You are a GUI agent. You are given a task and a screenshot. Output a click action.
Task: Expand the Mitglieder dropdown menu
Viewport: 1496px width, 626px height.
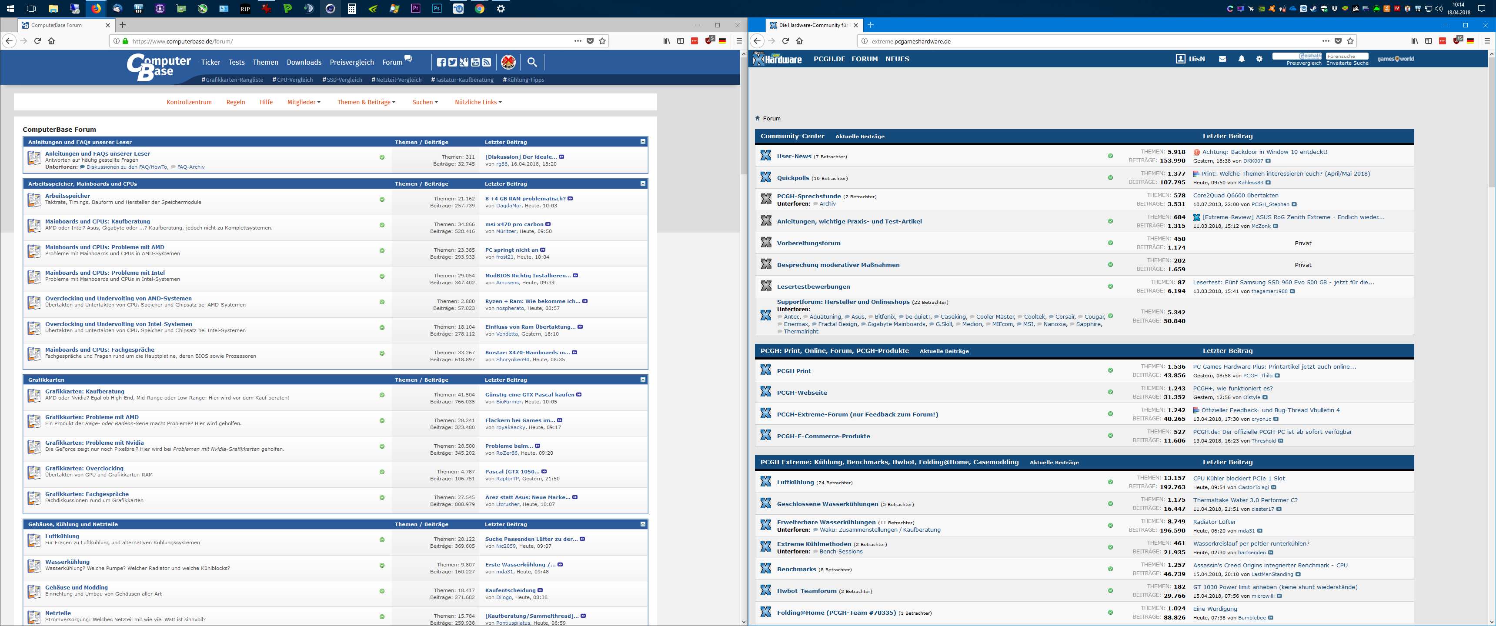click(x=303, y=102)
